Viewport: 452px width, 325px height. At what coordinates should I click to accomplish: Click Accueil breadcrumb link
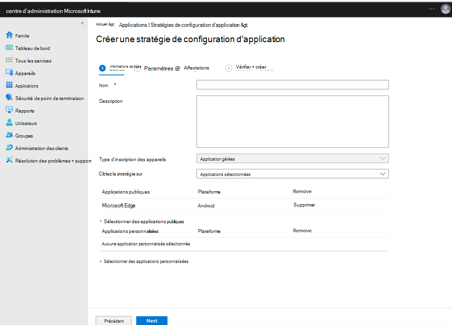click(x=105, y=25)
